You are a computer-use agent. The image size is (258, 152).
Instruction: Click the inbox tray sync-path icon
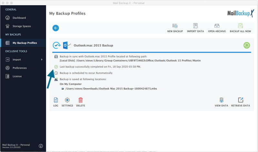tap(56, 57)
